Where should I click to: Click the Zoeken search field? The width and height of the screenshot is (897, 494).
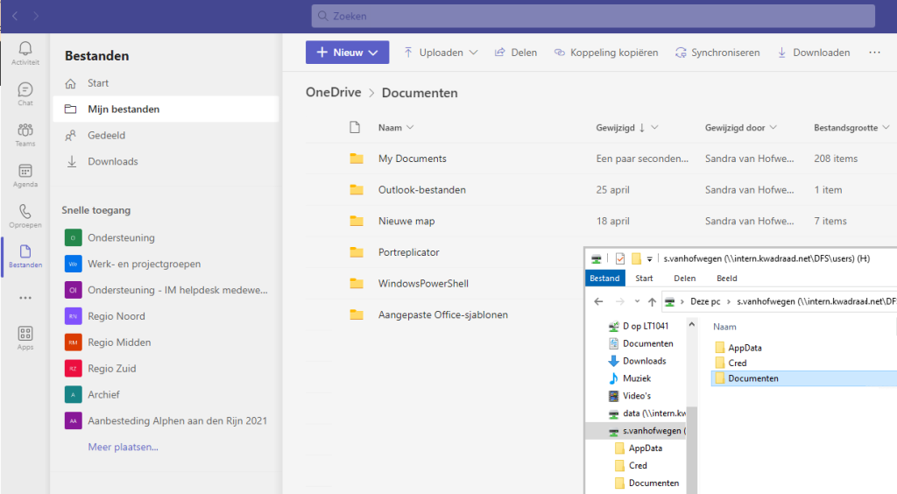593,16
